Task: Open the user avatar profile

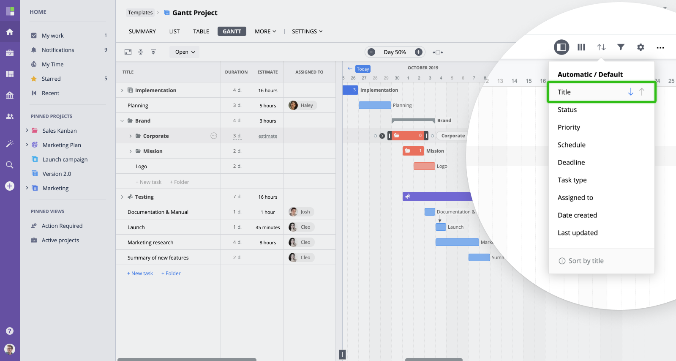Action: pos(10,349)
